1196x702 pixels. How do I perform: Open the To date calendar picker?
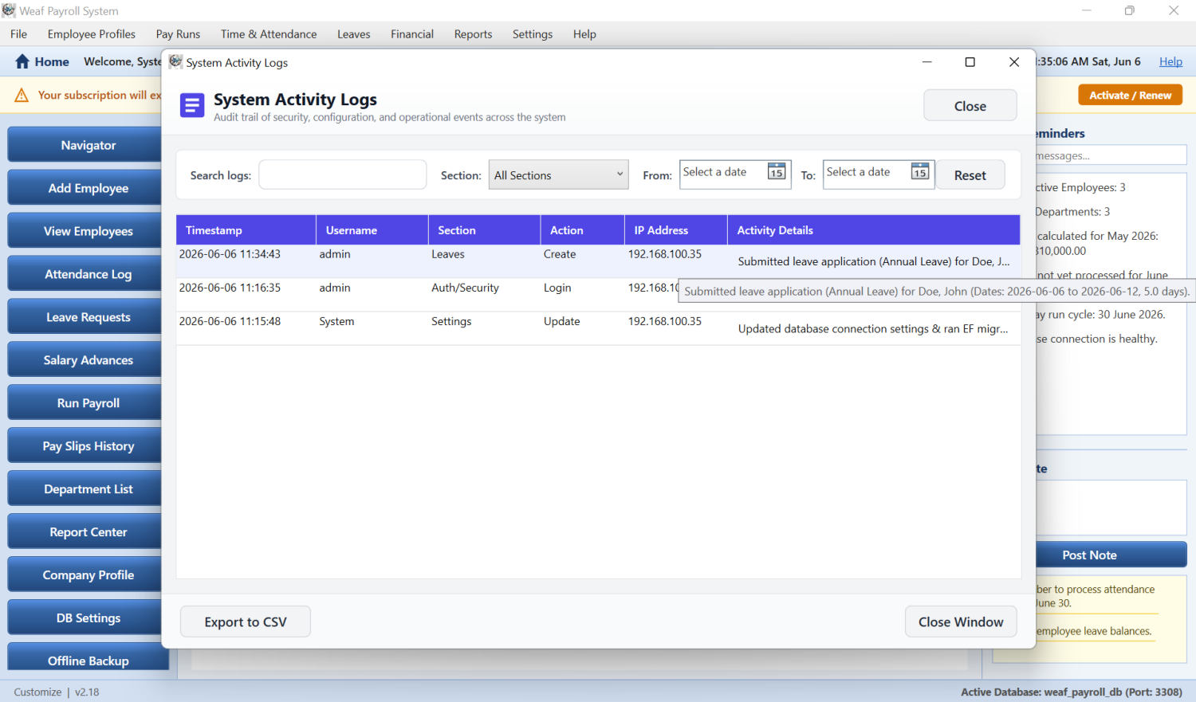(920, 172)
